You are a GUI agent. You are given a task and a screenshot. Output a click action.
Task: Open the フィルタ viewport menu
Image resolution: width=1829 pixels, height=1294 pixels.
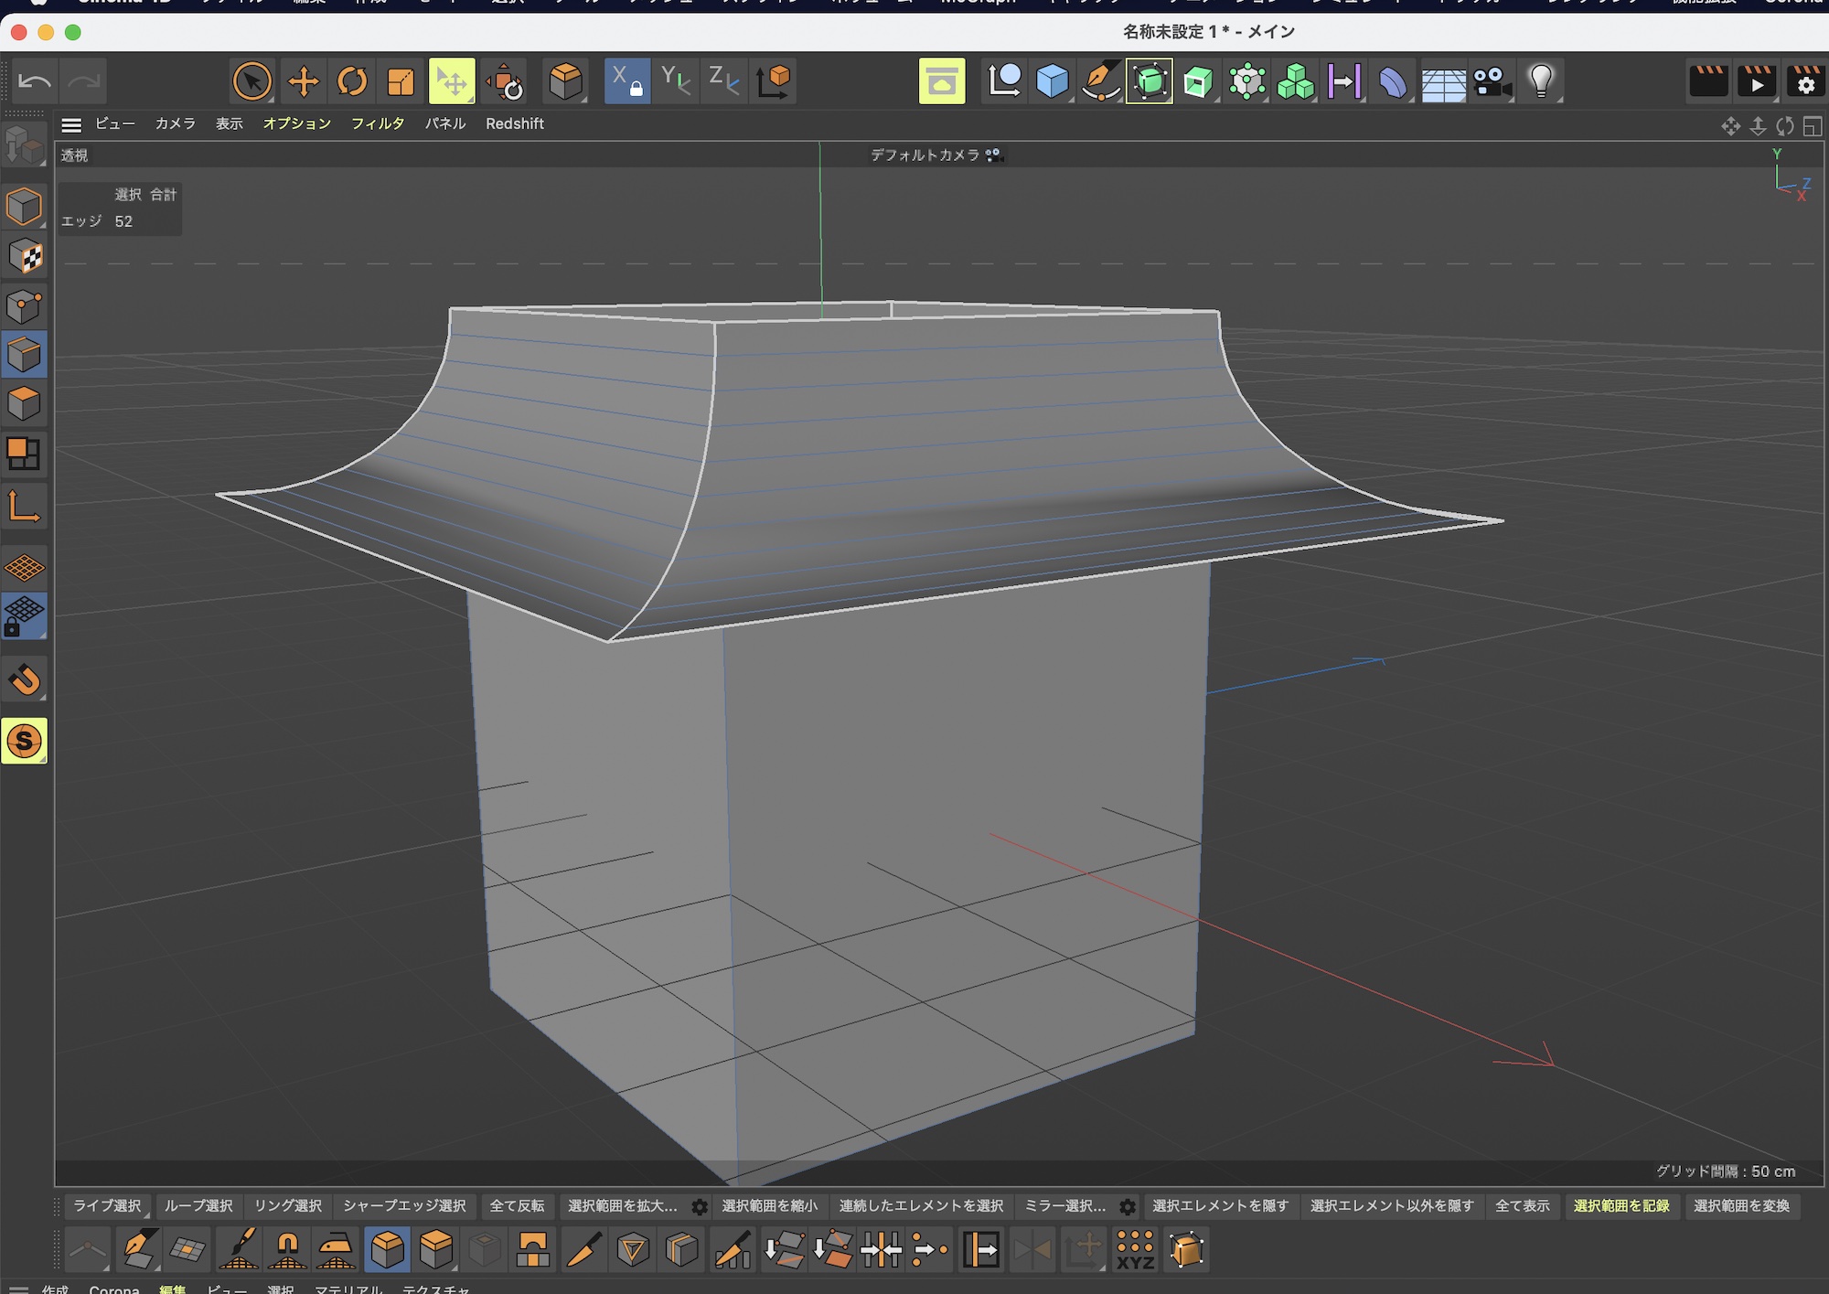[377, 123]
